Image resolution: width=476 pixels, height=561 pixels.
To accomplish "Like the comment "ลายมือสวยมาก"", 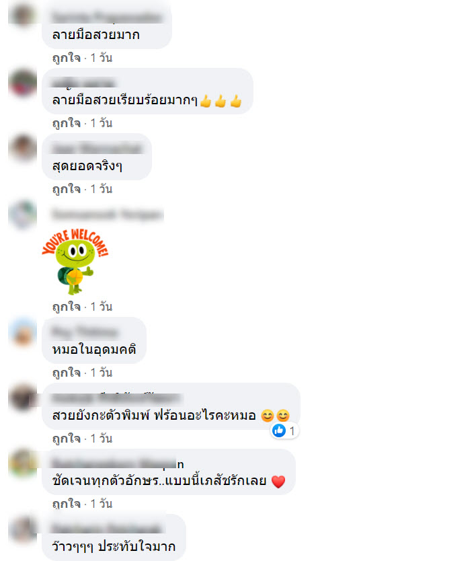I will click(67, 58).
